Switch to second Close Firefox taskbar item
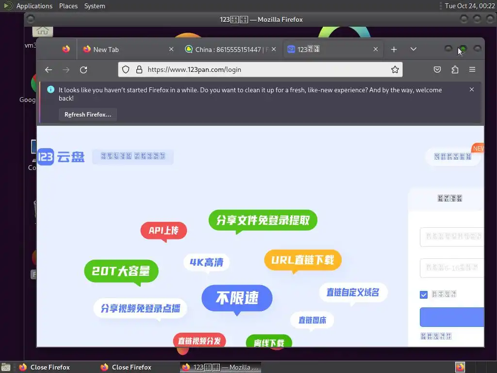Viewport: 497px width, 373px height. click(127, 367)
